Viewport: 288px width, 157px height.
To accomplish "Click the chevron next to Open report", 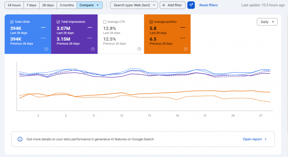I will click(x=265, y=139).
